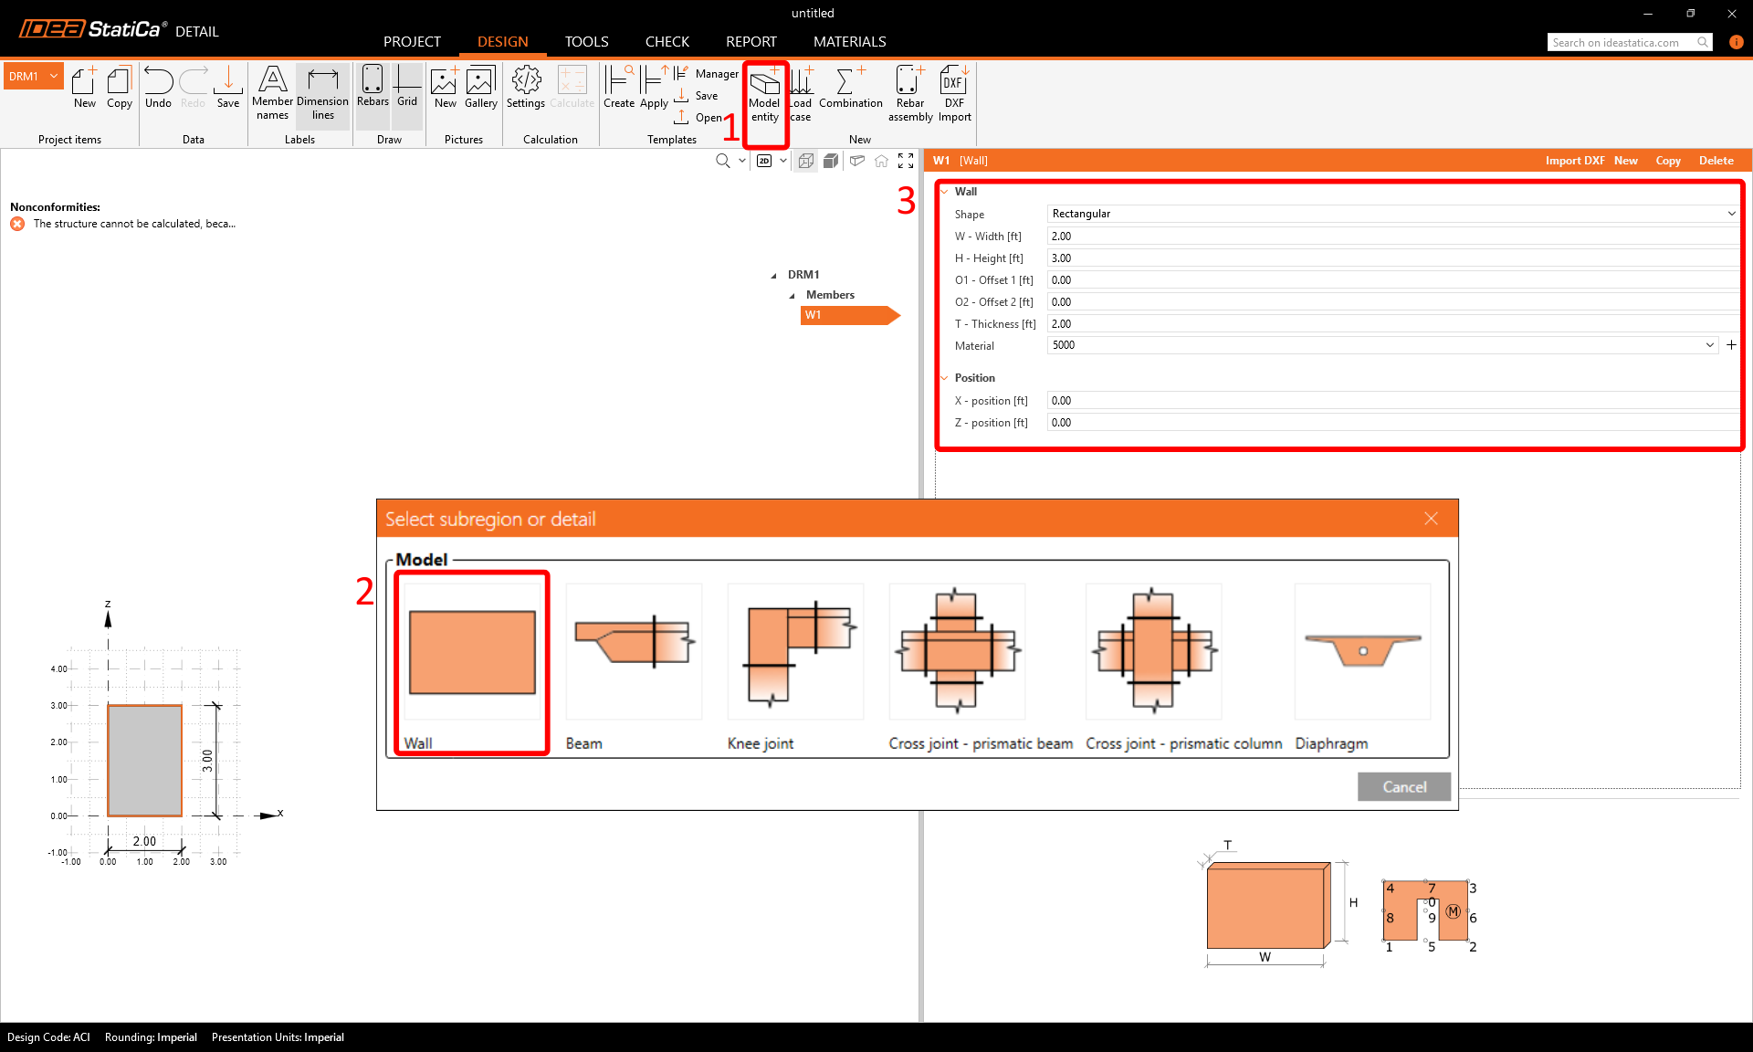Click the DXF Import icon

tap(953, 92)
